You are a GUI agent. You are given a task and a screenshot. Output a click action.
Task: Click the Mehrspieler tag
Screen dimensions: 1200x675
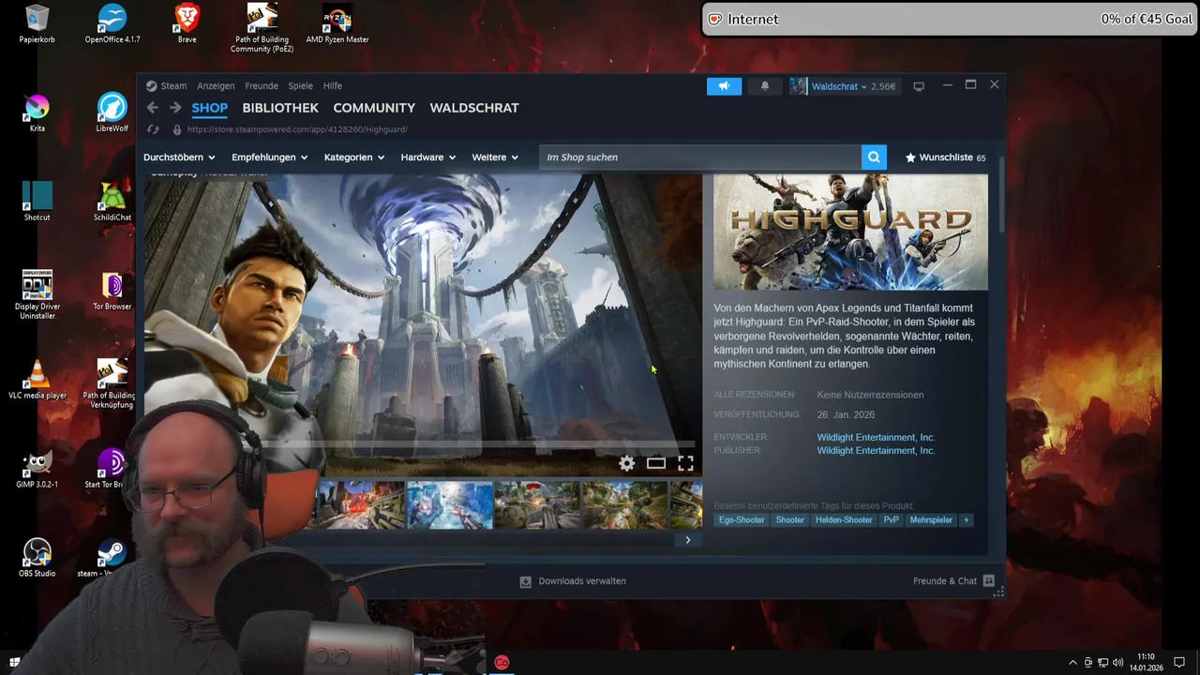(x=931, y=520)
